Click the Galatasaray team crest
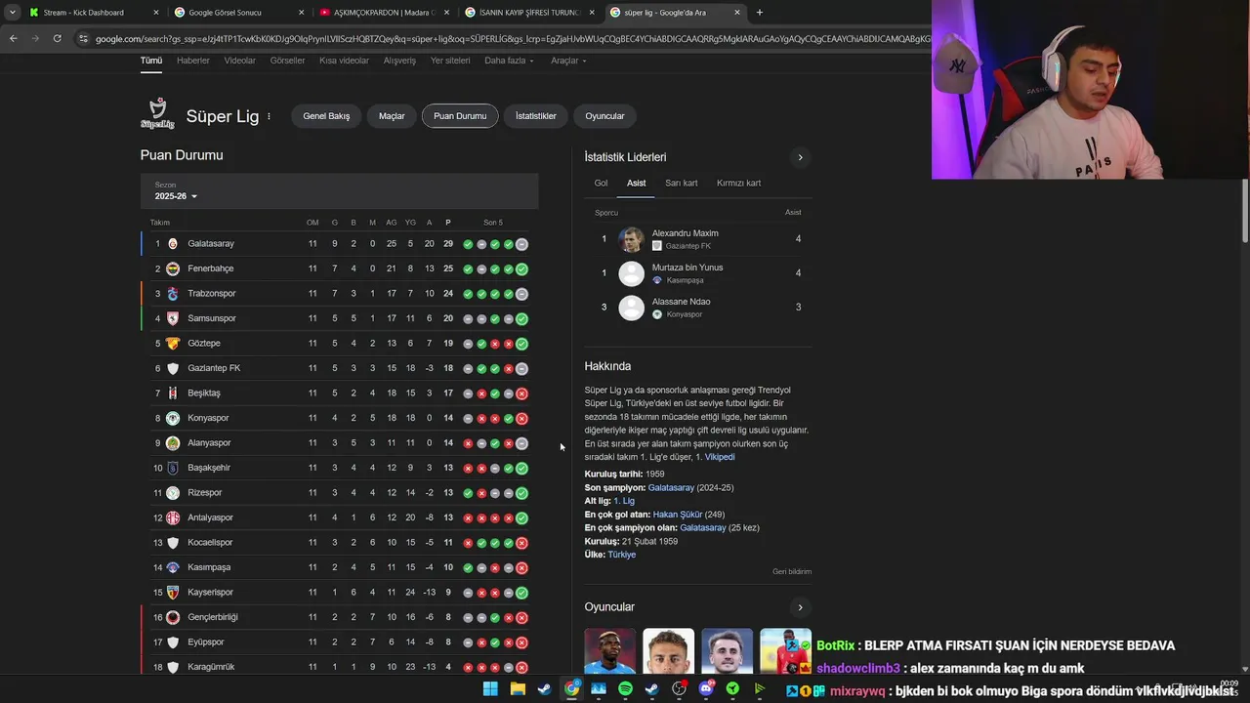Screen dimensions: 1250x703 [173, 243]
